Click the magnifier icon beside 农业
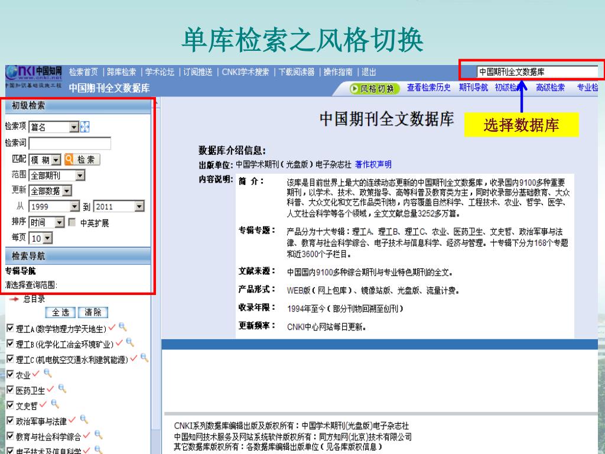The image size is (605, 454). coord(47,373)
